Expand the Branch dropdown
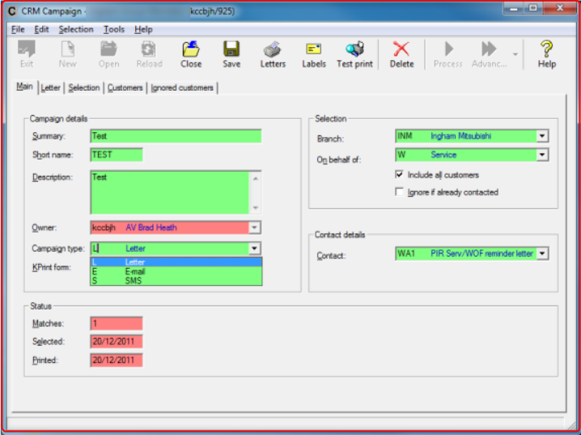 [542, 137]
